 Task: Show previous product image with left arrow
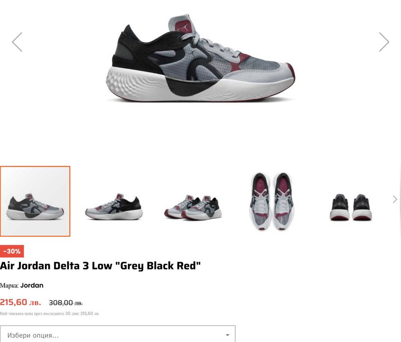[17, 42]
